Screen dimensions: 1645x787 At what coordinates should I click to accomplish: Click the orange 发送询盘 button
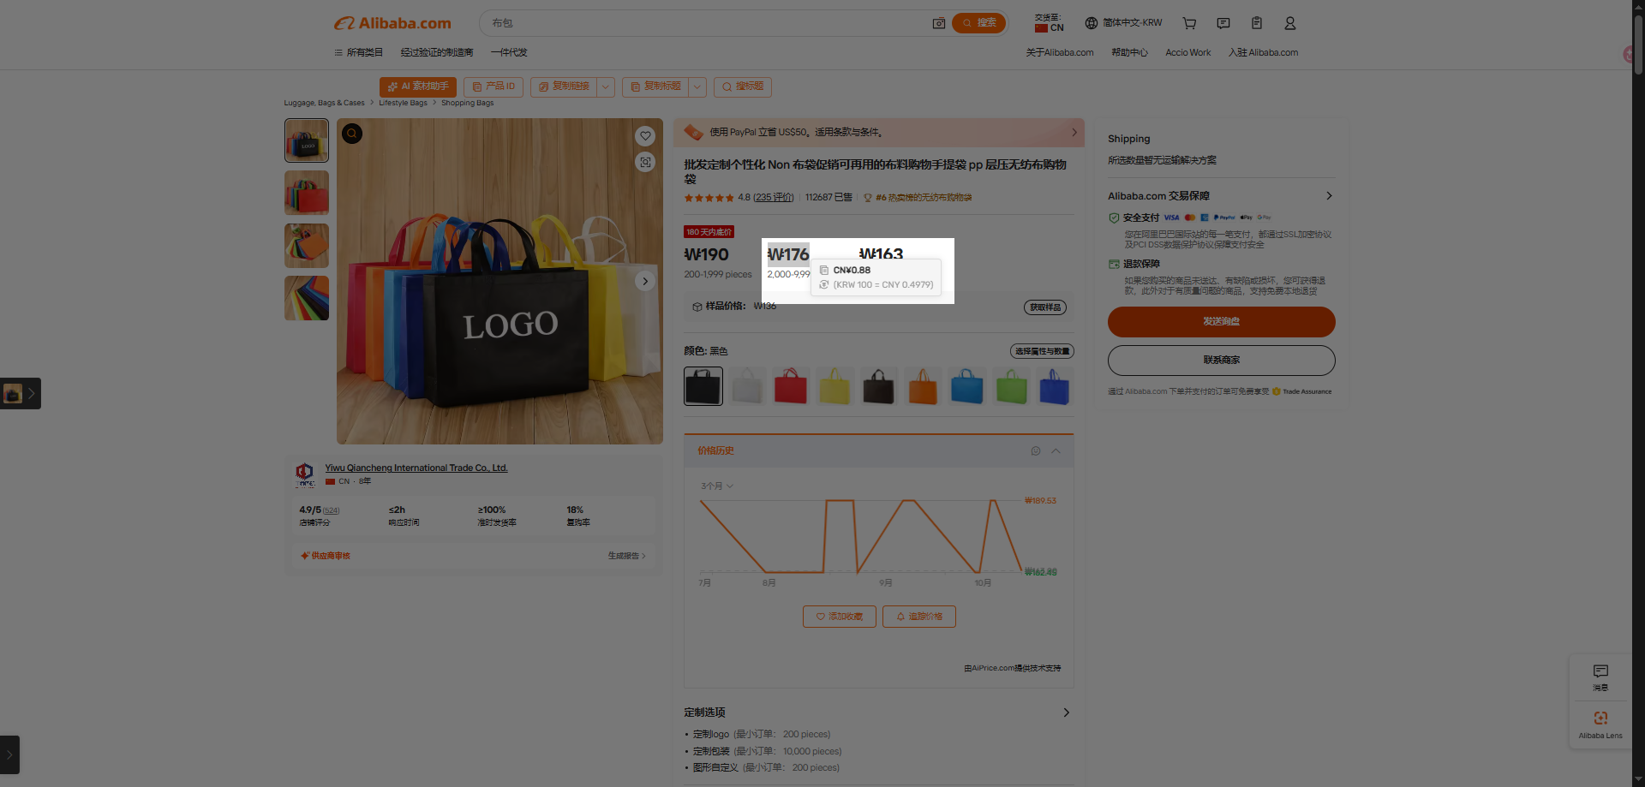pyautogui.click(x=1221, y=321)
